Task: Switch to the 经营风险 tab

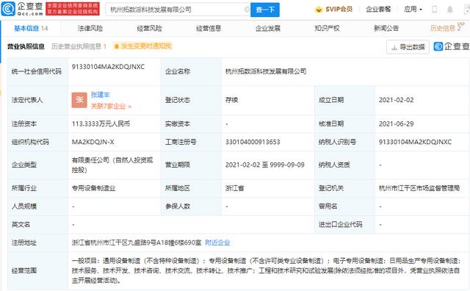Action: (150, 29)
